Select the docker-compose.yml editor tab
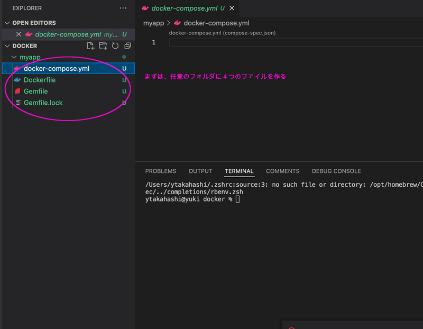Screen dimensions: 423x329 coord(187,8)
